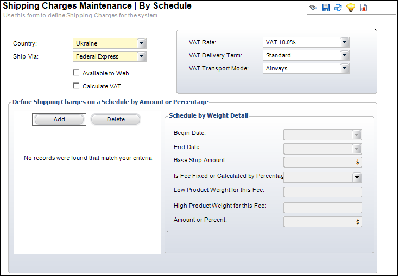
Task: Click the binoculars search icon
Action: [314, 8]
